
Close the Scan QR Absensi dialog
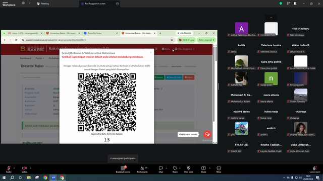(x=151, y=52)
